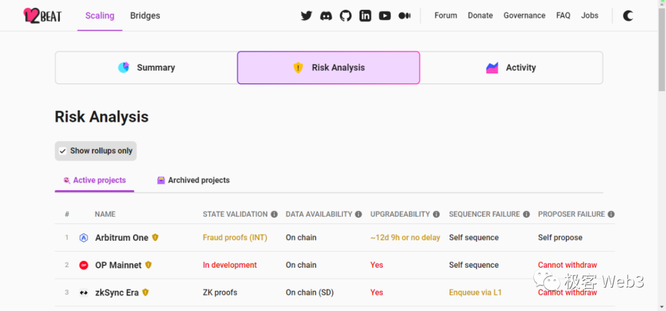Uncheck the Show rollups only checkbox
Image resolution: width=666 pixels, height=311 pixels.
coord(63,151)
